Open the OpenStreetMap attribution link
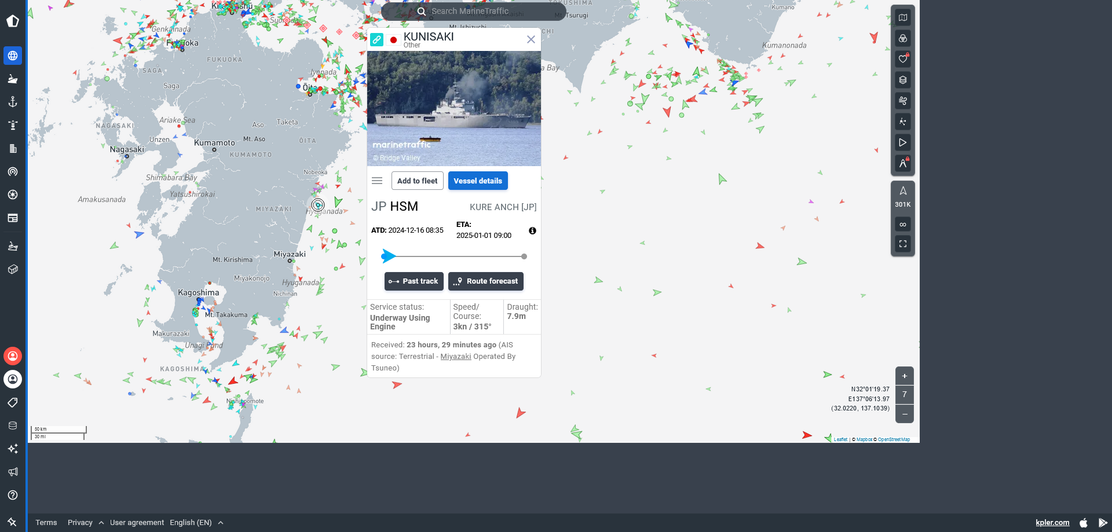Screen dimensions: 1112x532 [894, 439]
